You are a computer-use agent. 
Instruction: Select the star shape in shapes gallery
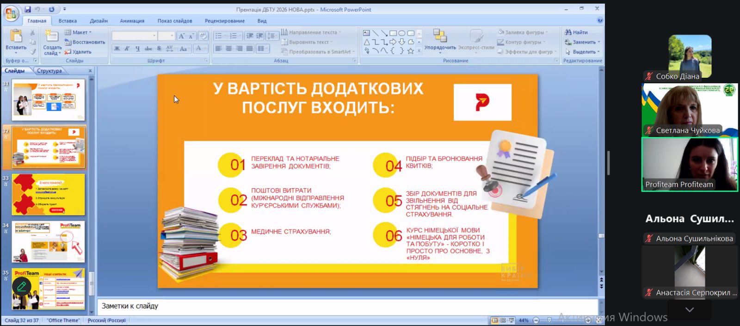(x=410, y=51)
